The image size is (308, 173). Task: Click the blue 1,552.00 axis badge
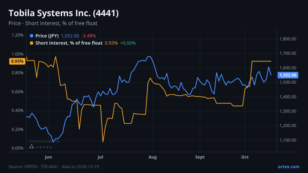click(288, 75)
